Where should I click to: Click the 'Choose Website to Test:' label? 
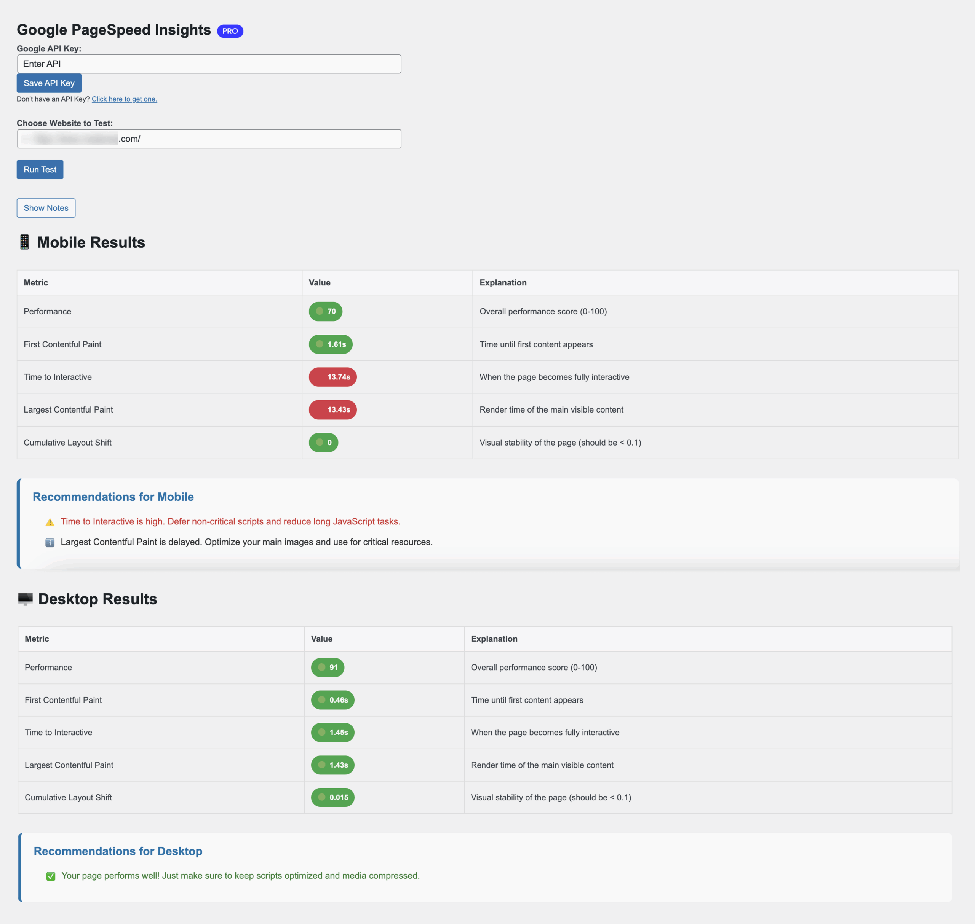tap(65, 123)
